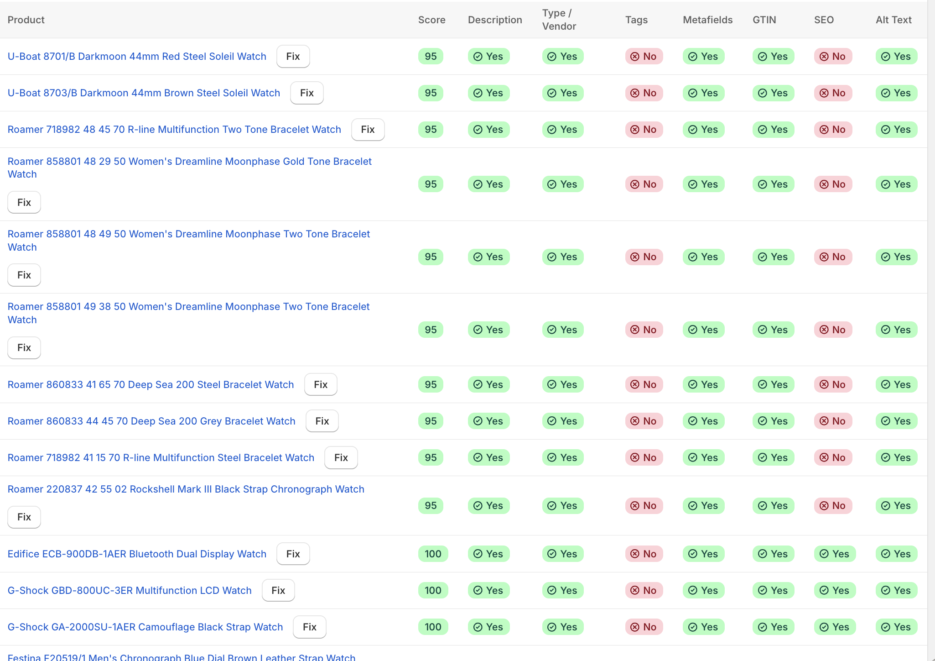Click Fix for Roamer 858801 48 49 50
Image resolution: width=935 pixels, height=661 pixels.
coord(24,275)
